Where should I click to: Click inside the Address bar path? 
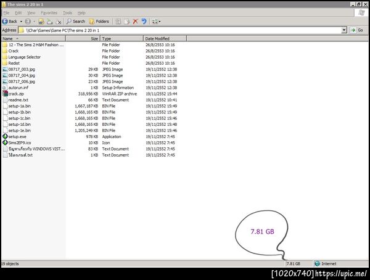click(179, 30)
